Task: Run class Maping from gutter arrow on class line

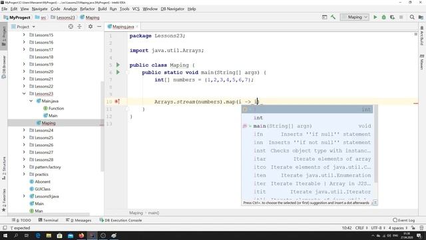Action: coord(118,65)
